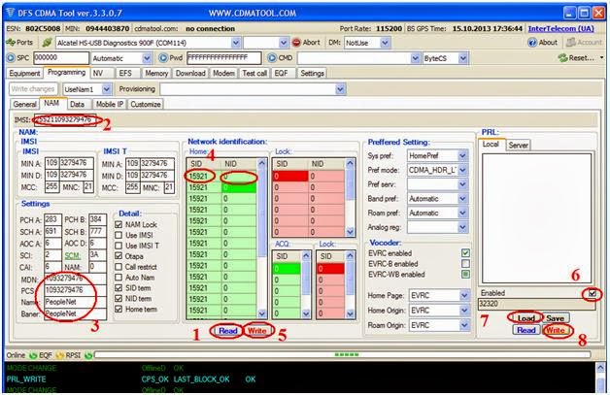
Task: Click the PRL Write button
Action: tap(556, 330)
